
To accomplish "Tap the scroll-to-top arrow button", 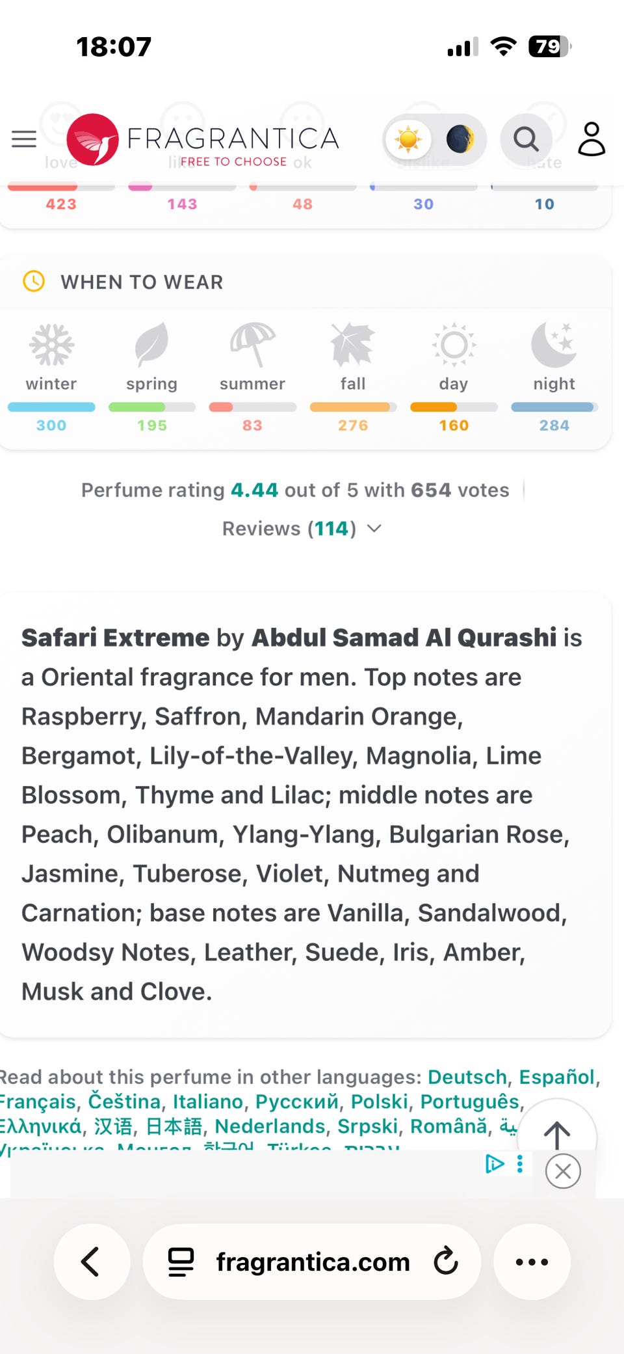I will tap(556, 1135).
